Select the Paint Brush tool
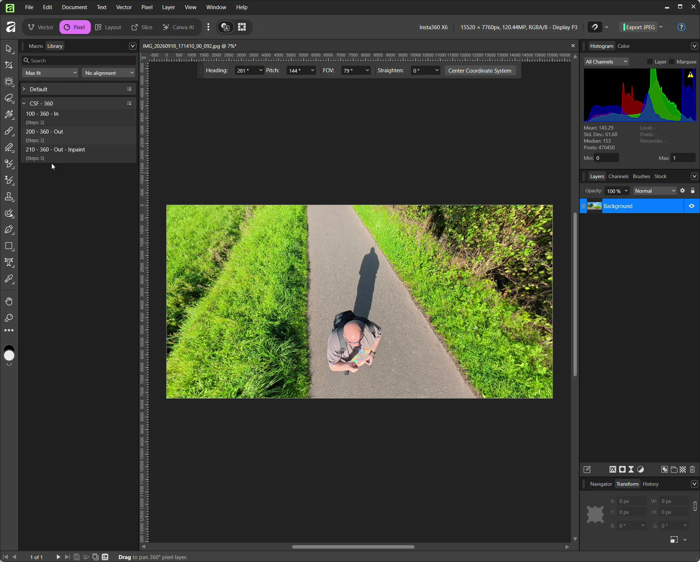Image resolution: width=700 pixels, height=562 pixels. (x=9, y=131)
